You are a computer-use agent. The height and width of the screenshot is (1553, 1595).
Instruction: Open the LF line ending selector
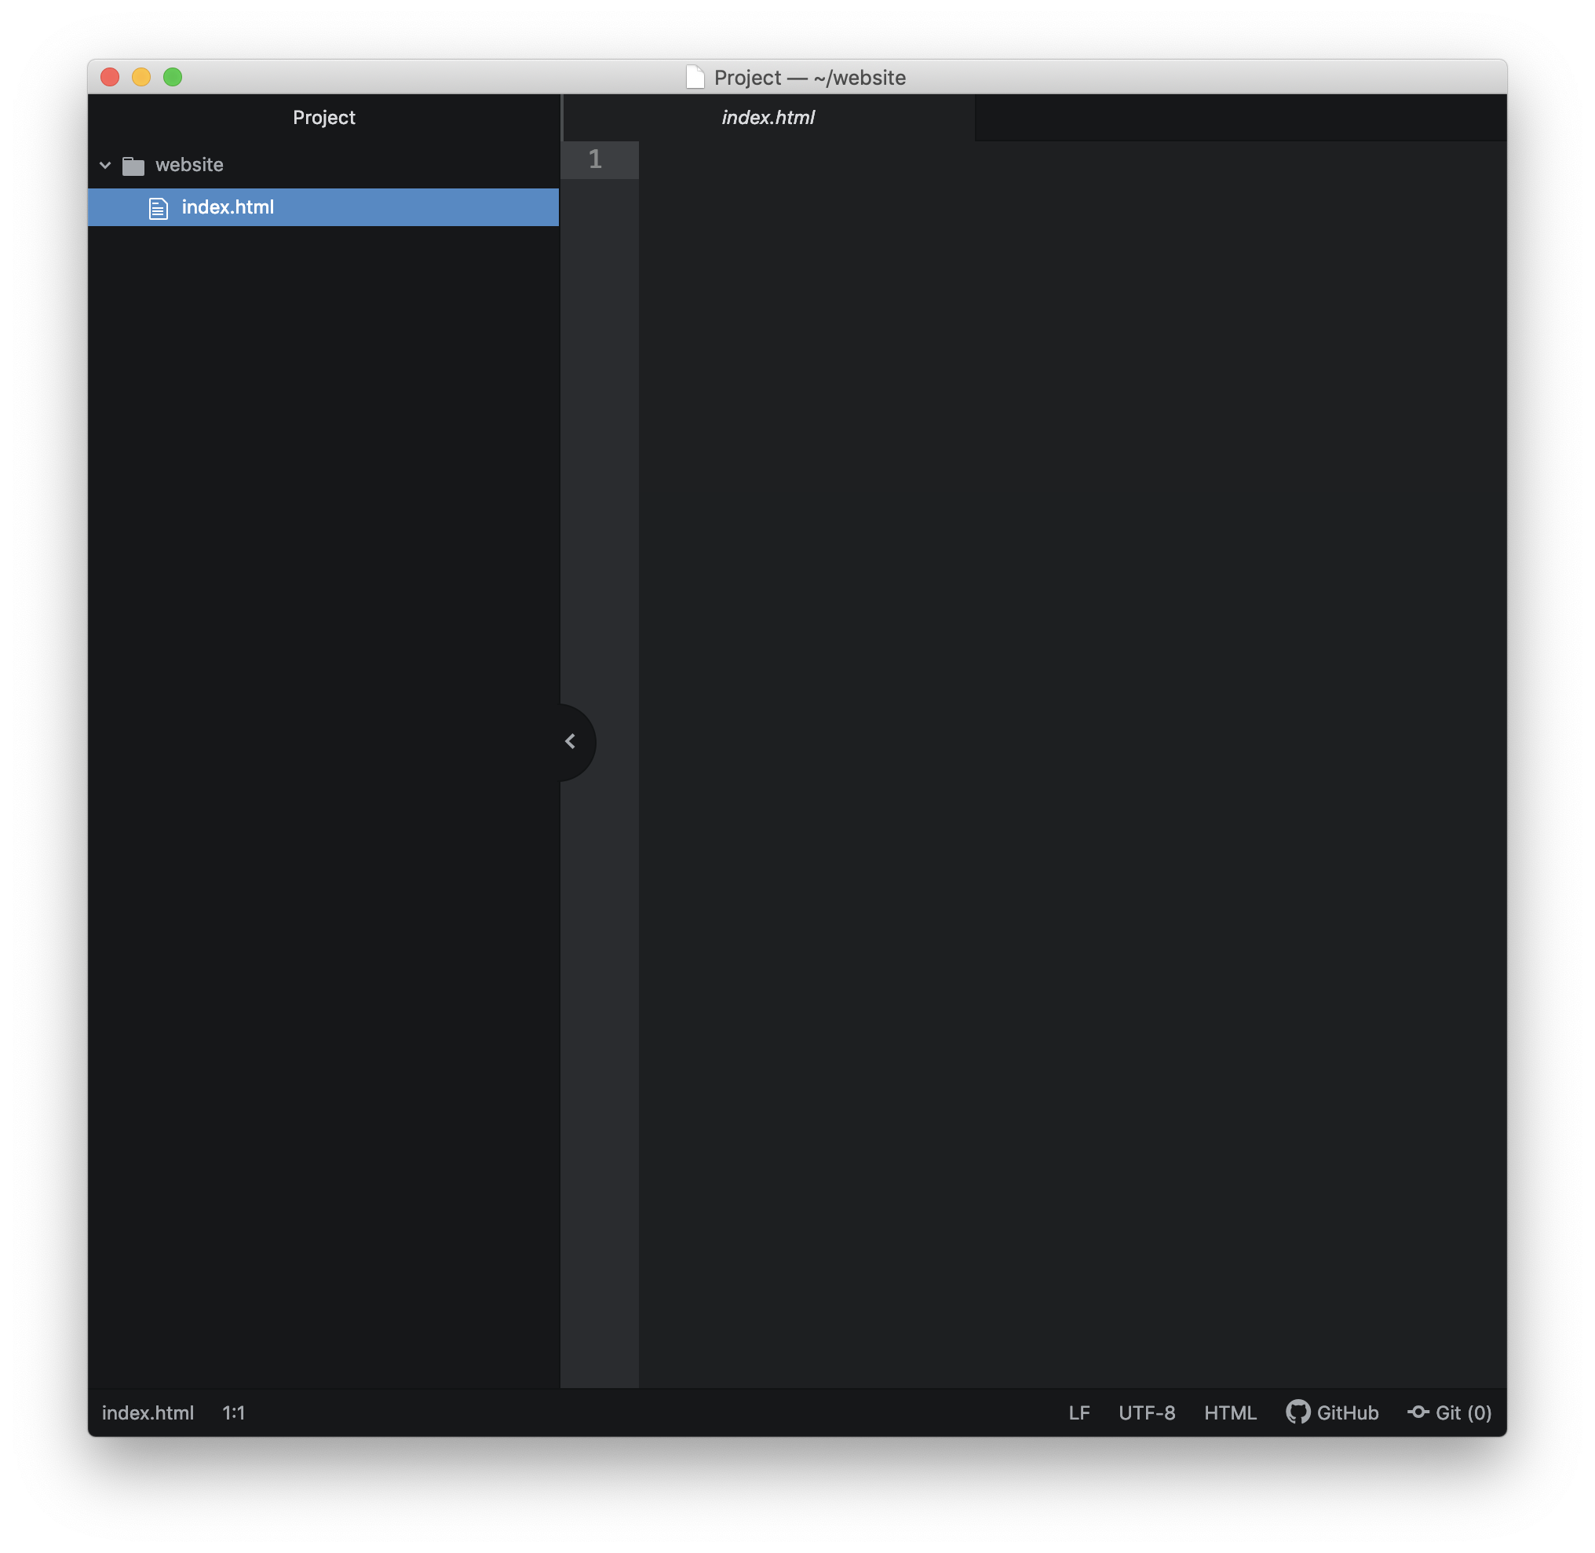(1079, 1412)
